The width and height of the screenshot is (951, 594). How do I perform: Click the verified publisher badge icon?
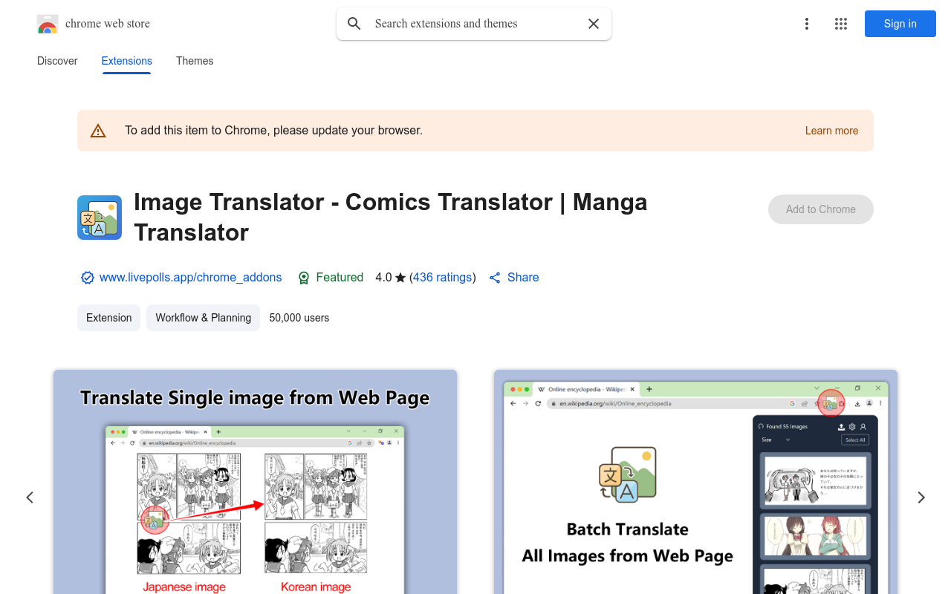tap(88, 278)
